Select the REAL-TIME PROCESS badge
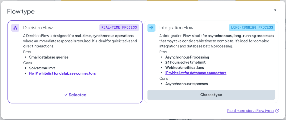 pos(119,27)
